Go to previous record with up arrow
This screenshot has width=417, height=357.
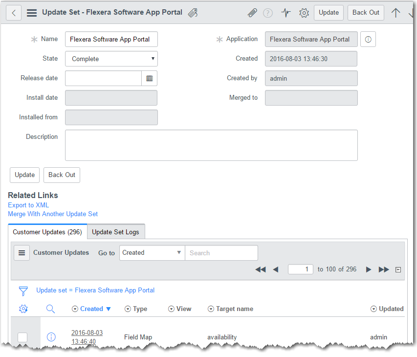coord(395,13)
